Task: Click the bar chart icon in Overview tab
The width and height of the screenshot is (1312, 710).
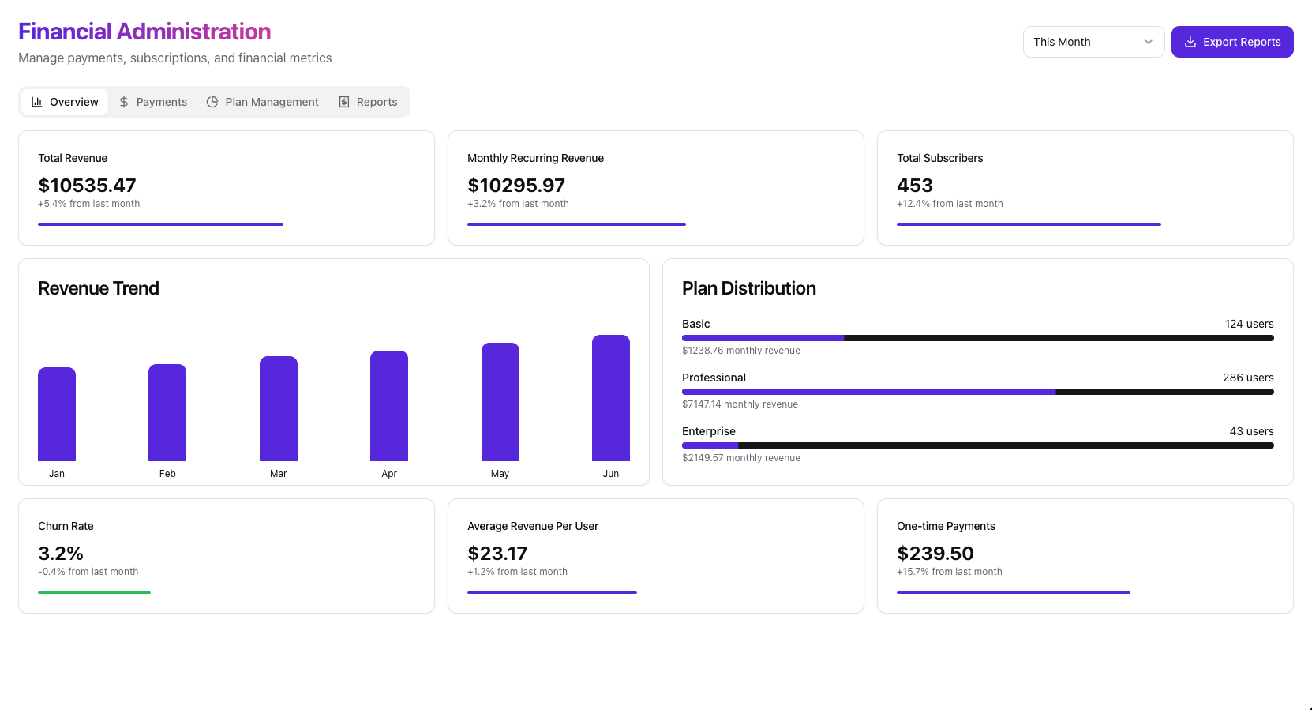Action: click(x=37, y=102)
